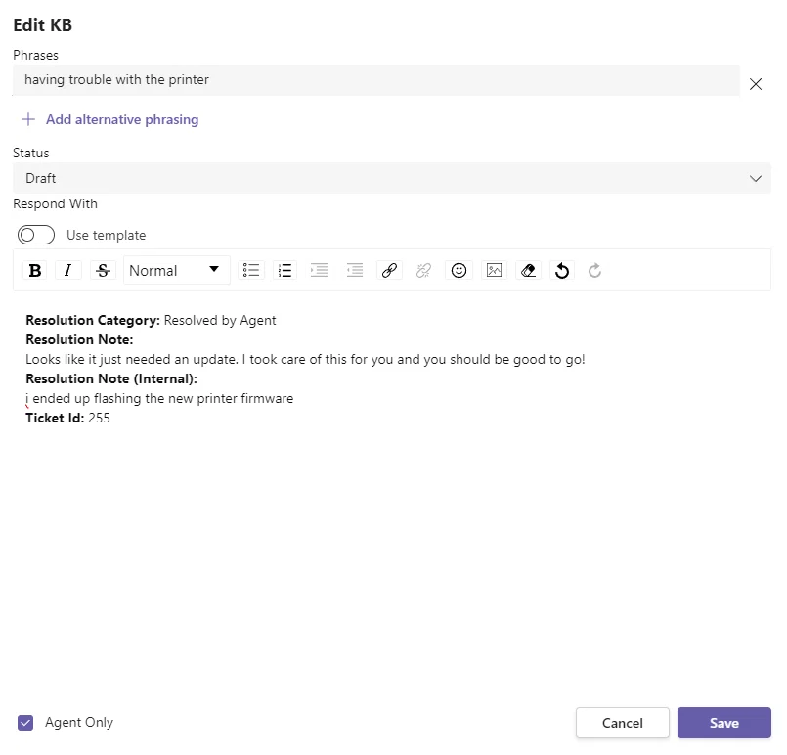Open the emoji picker

(459, 271)
